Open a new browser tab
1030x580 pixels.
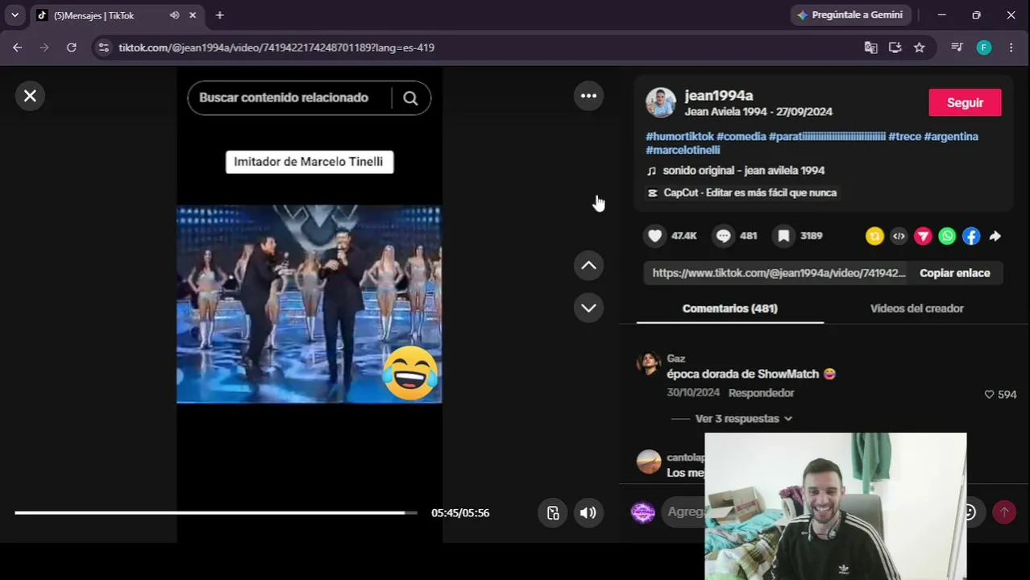(x=219, y=15)
